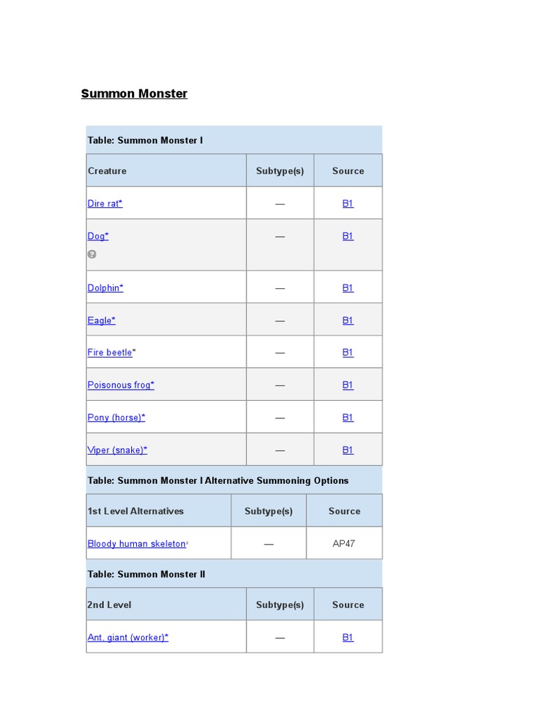Select the Table: Summon Monster II title
This screenshot has height=715, width=536.
[x=146, y=575]
